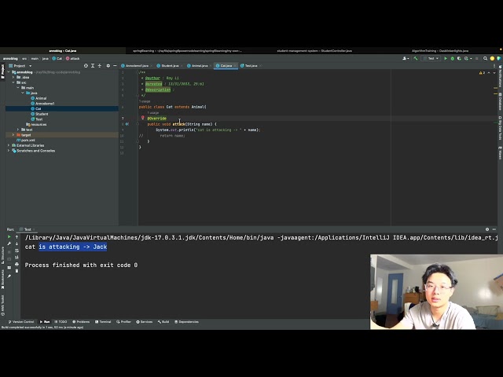The image size is (503, 377).
Task: Select Student class in project tree
Action: click(x=39, y=114)
